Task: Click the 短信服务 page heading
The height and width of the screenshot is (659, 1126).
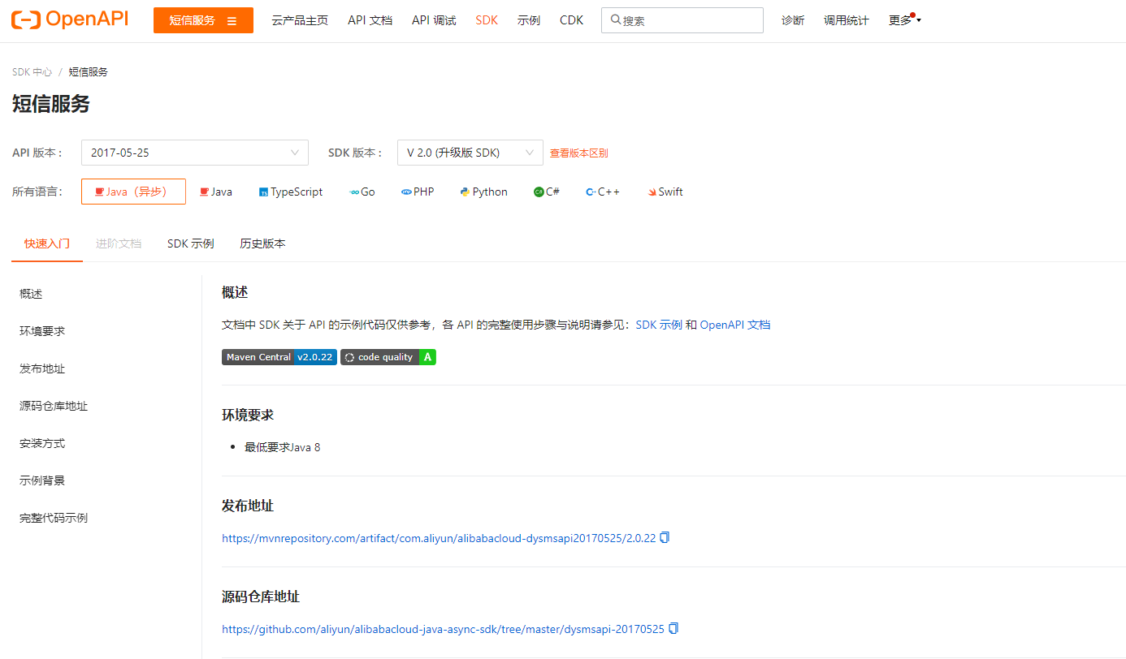Action: click(x=51, y=104)
